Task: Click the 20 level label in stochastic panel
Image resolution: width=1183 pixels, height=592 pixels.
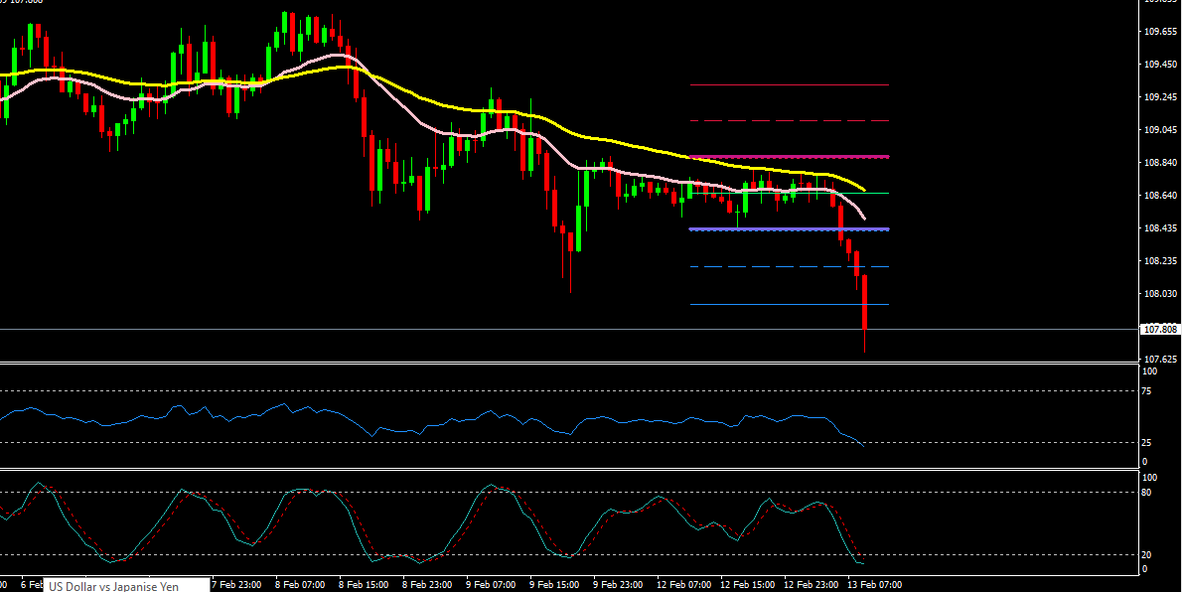Action: (x=1146, y=555)
